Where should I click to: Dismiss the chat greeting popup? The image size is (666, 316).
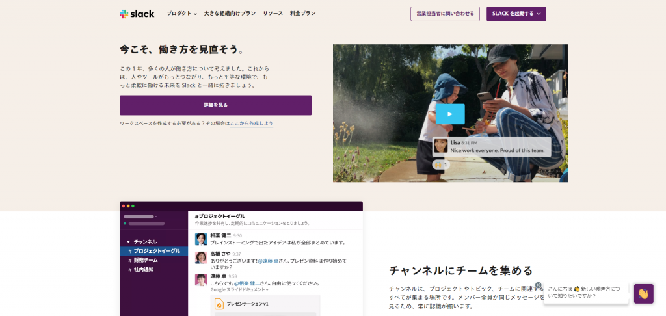pos(538,285)
